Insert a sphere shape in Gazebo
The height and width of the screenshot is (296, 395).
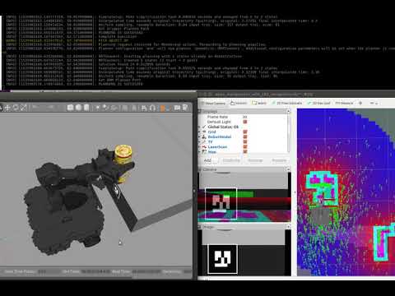(x=78, y=108)
